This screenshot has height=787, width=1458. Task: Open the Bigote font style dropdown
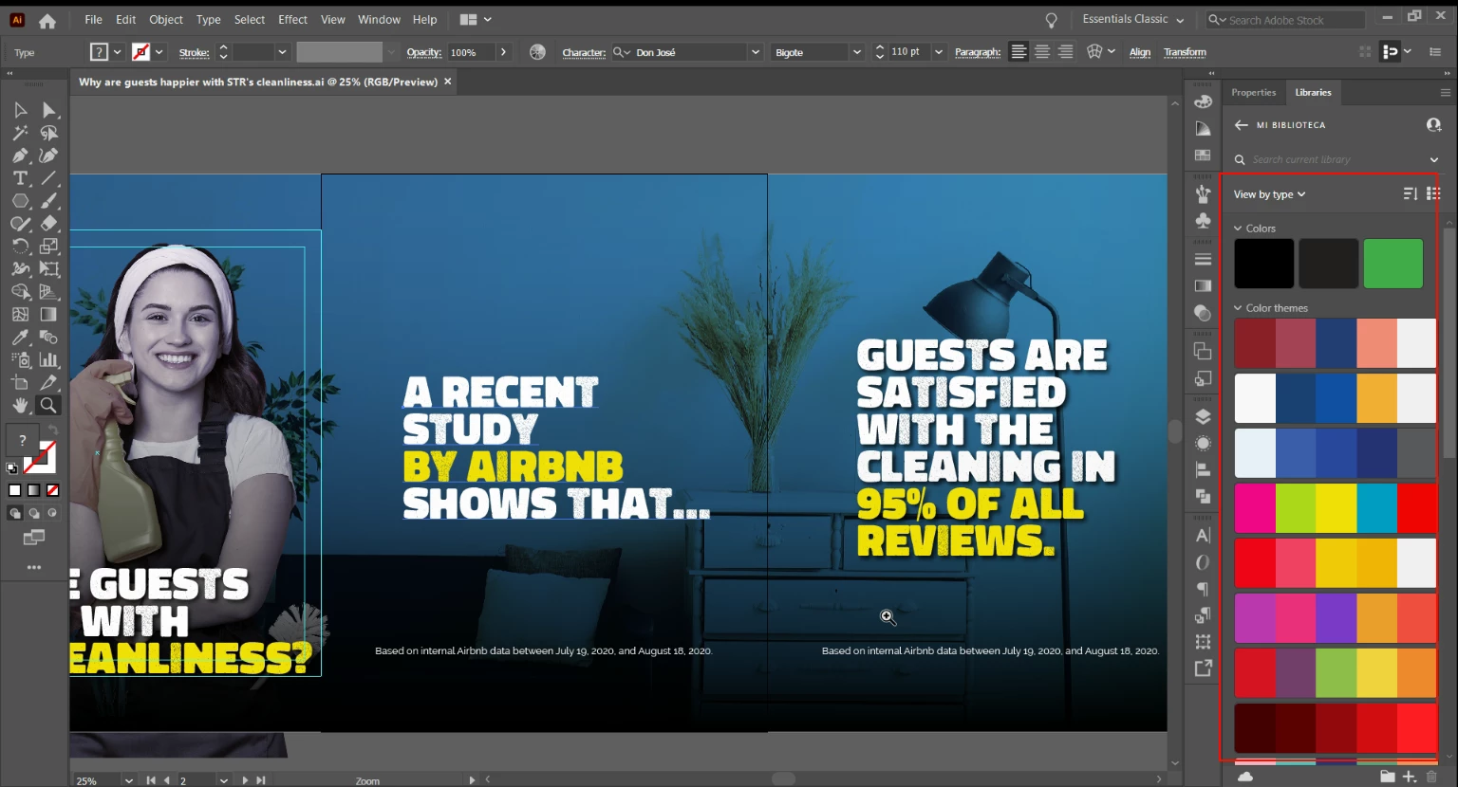click(856, 52)
